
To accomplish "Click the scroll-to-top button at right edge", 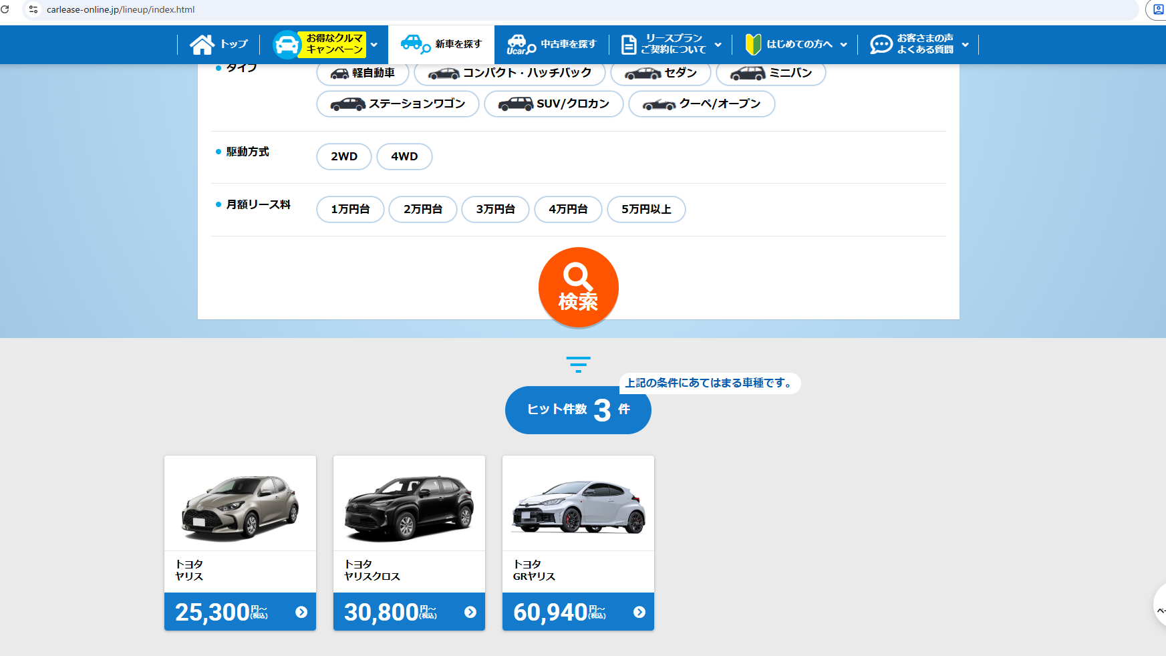I will tap(1160, 605).
